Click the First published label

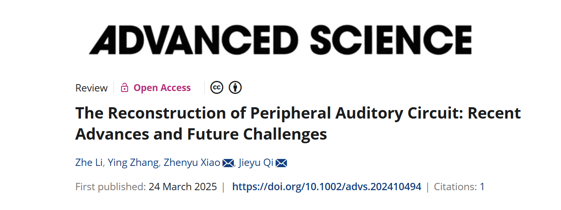point(110,187)
